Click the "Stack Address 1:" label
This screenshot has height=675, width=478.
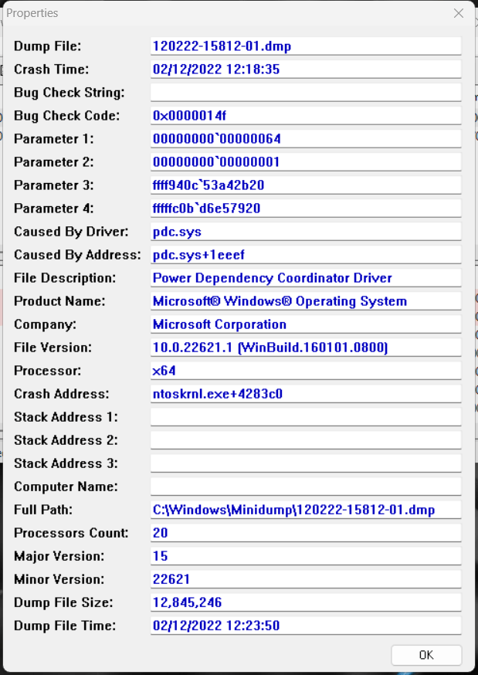tap(66, 417)
